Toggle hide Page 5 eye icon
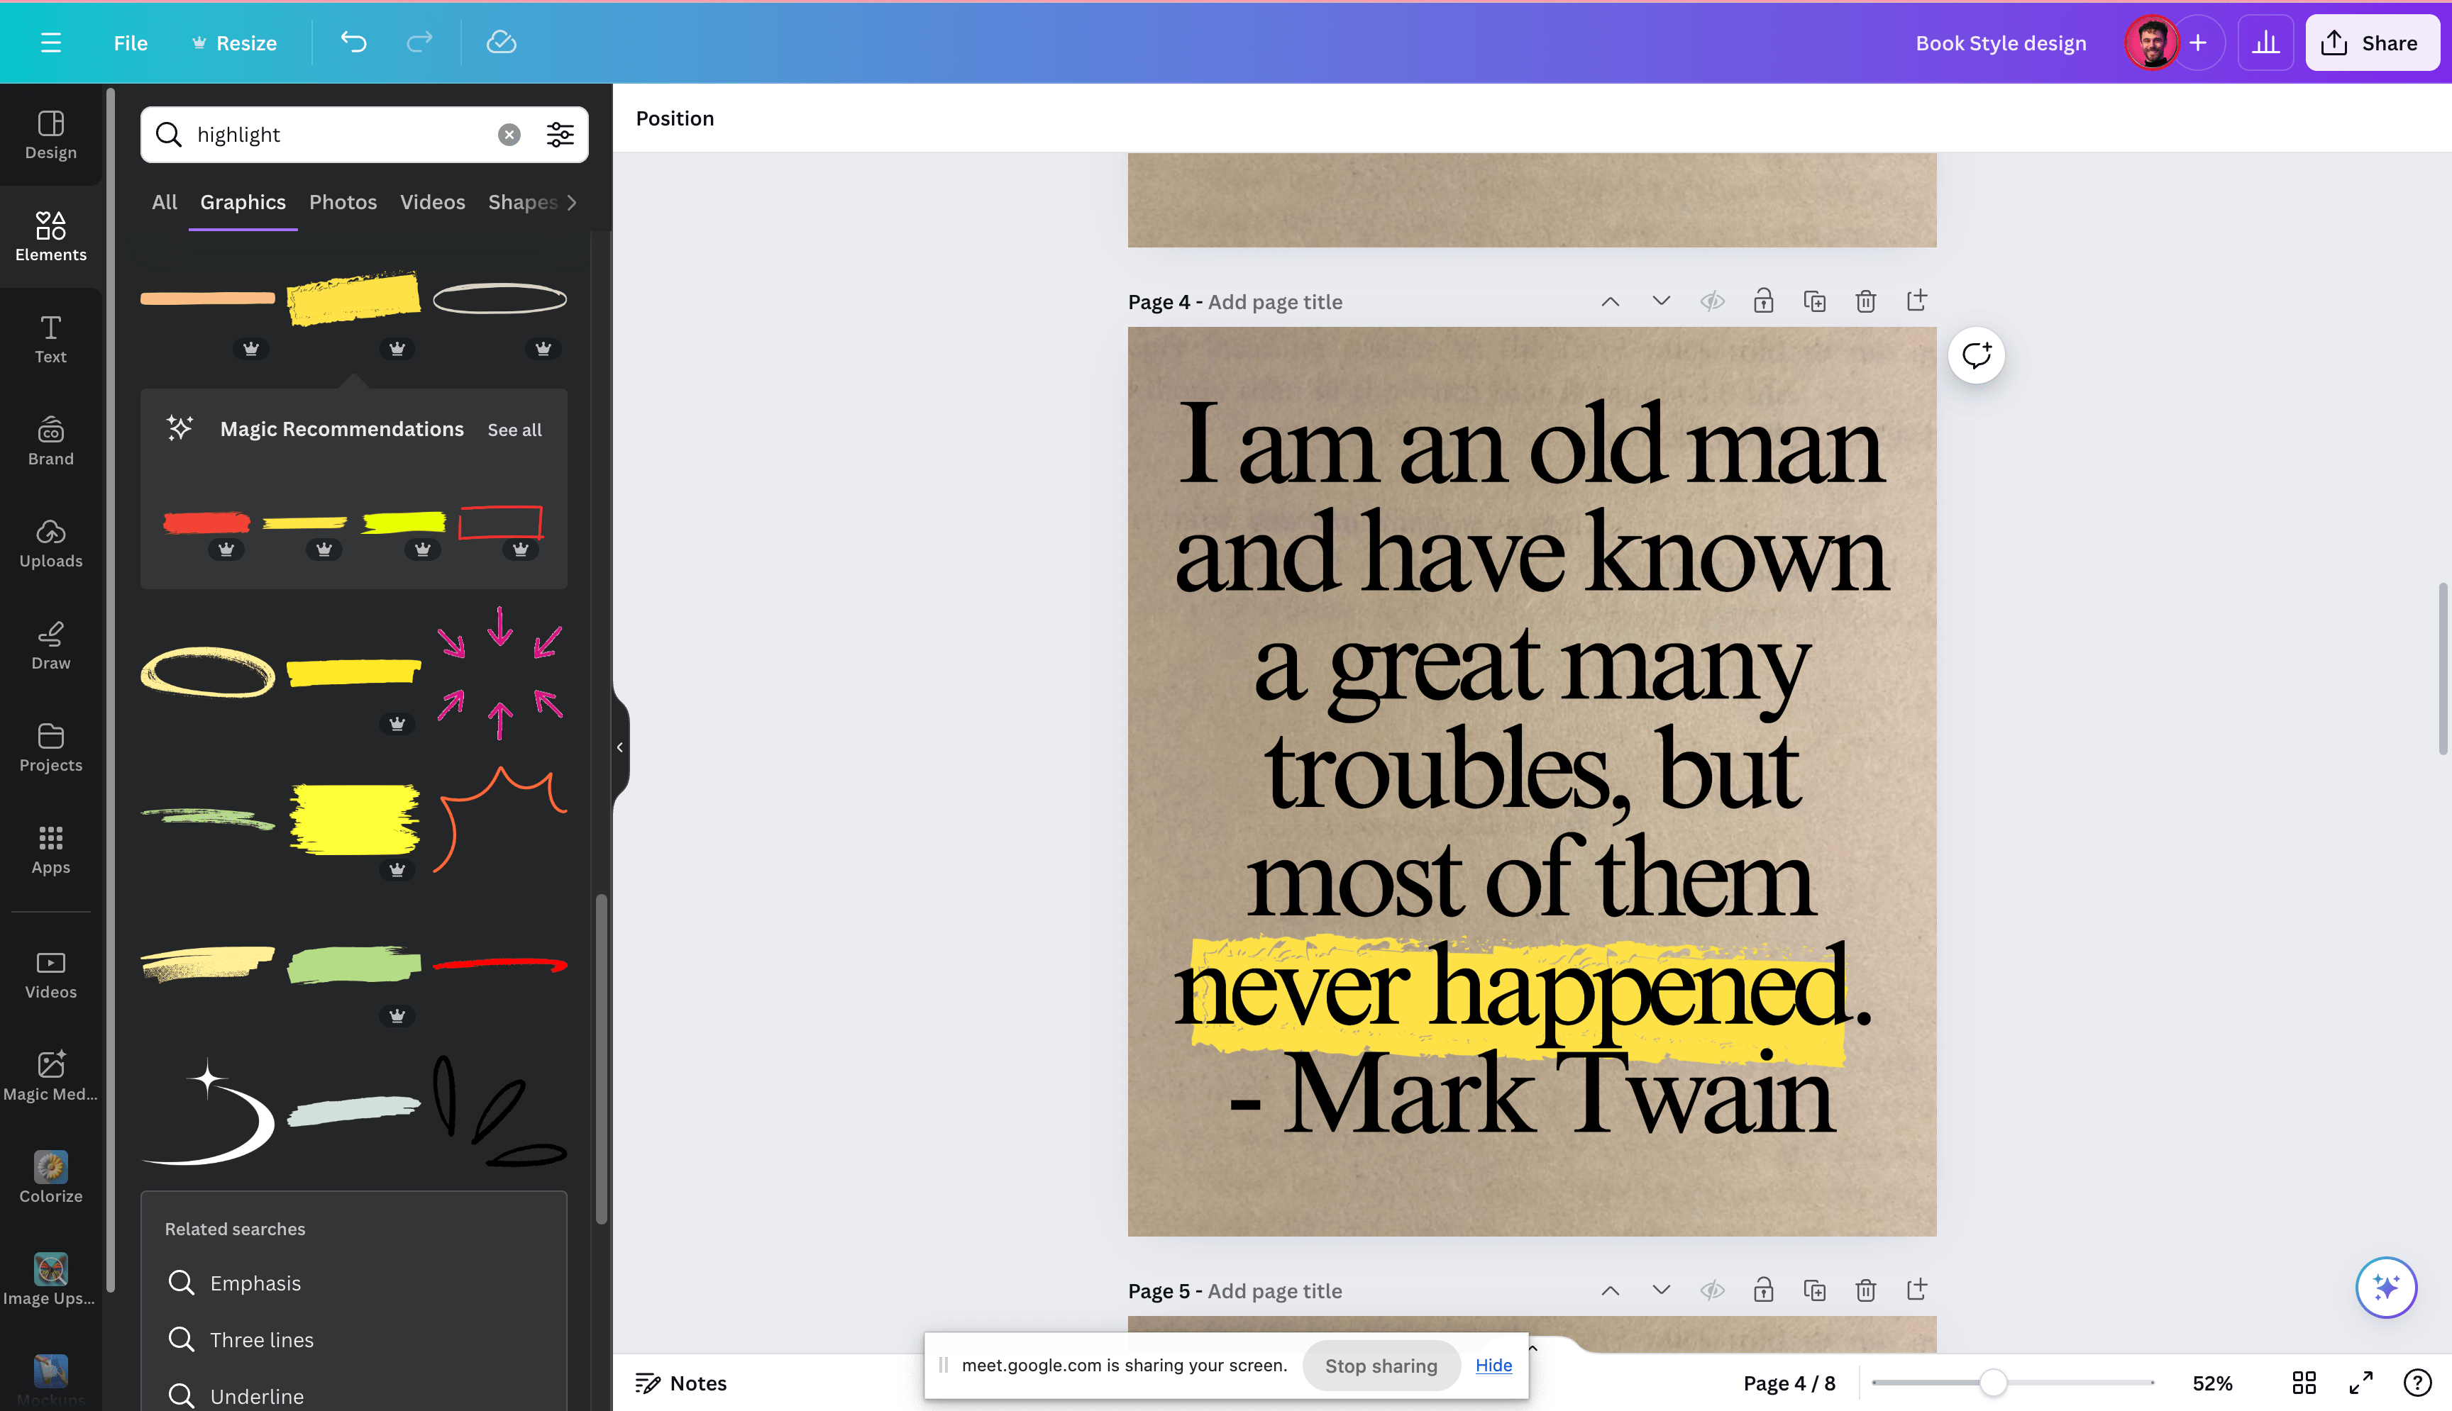Screen dimensions: 2452x1411 (1712, 1291)
